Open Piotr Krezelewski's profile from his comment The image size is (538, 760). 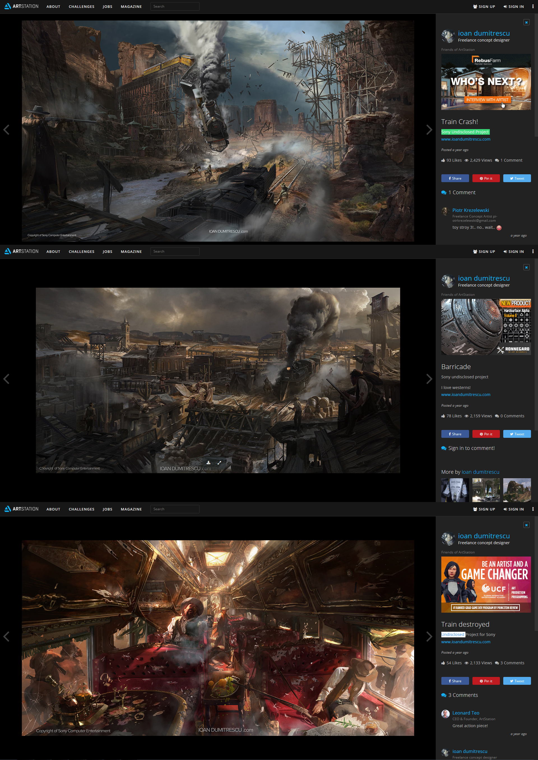470,210
